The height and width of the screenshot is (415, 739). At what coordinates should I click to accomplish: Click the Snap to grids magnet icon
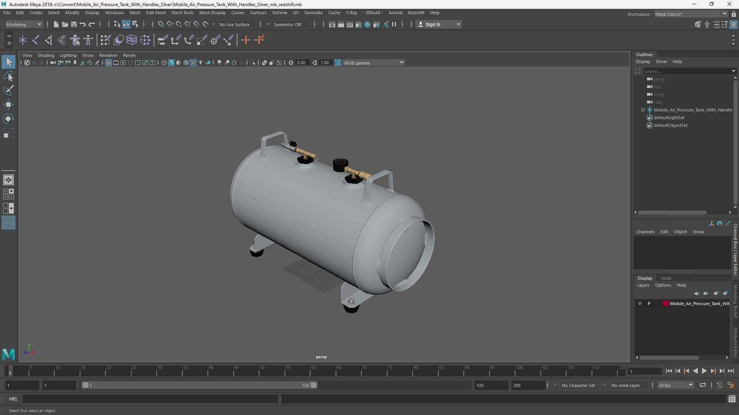point(161,24)
